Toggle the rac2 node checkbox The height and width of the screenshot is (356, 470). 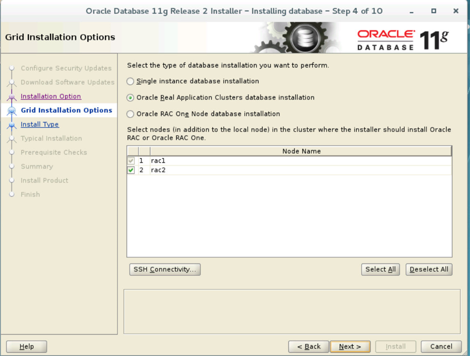pyautogui.click(x=131, y=170)
